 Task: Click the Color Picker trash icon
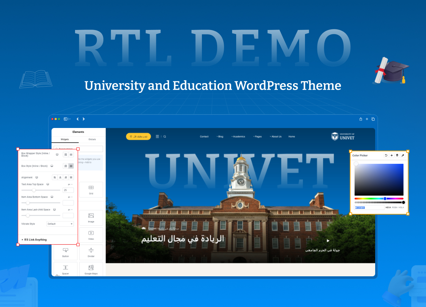coord(397,156)
